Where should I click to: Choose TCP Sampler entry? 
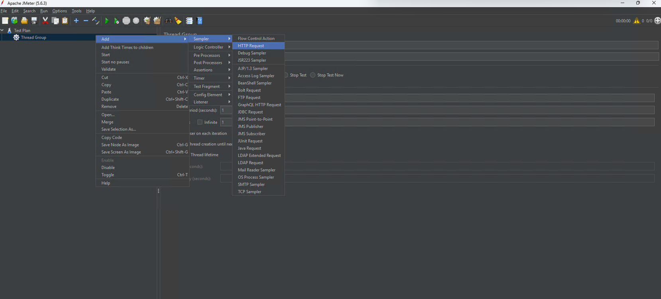(x=258, y=192)
